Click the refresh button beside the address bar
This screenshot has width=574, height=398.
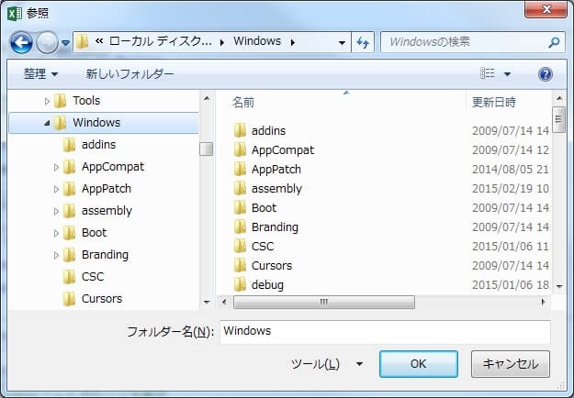click(362, 42)
